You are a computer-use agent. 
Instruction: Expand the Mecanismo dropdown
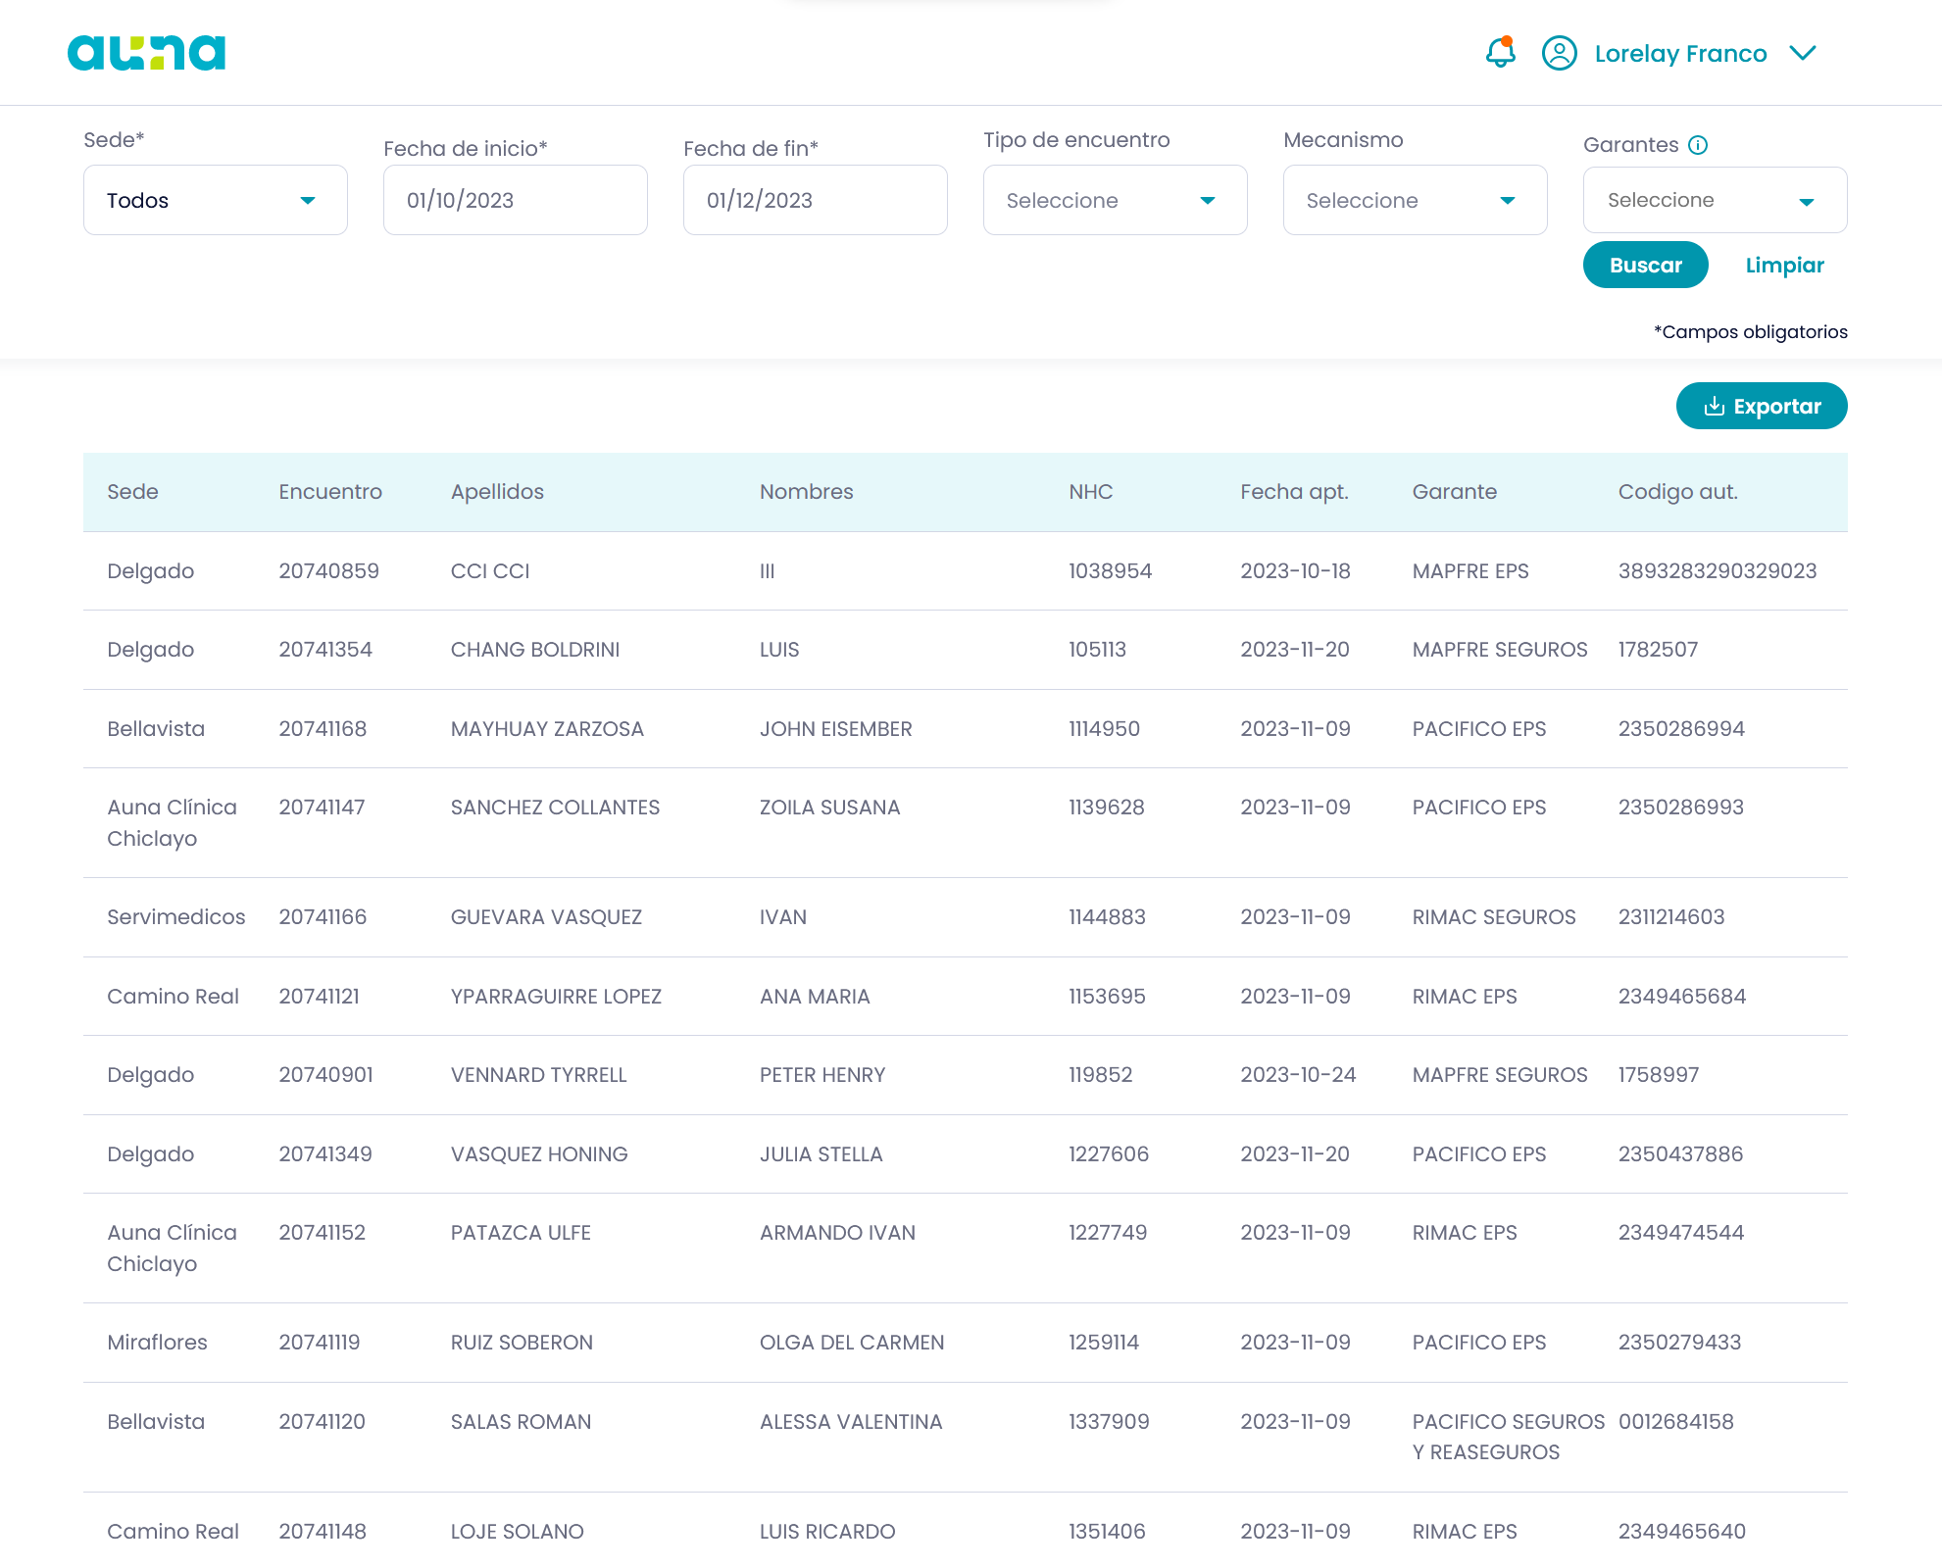pyautogui.click(x=1415, y=200)
